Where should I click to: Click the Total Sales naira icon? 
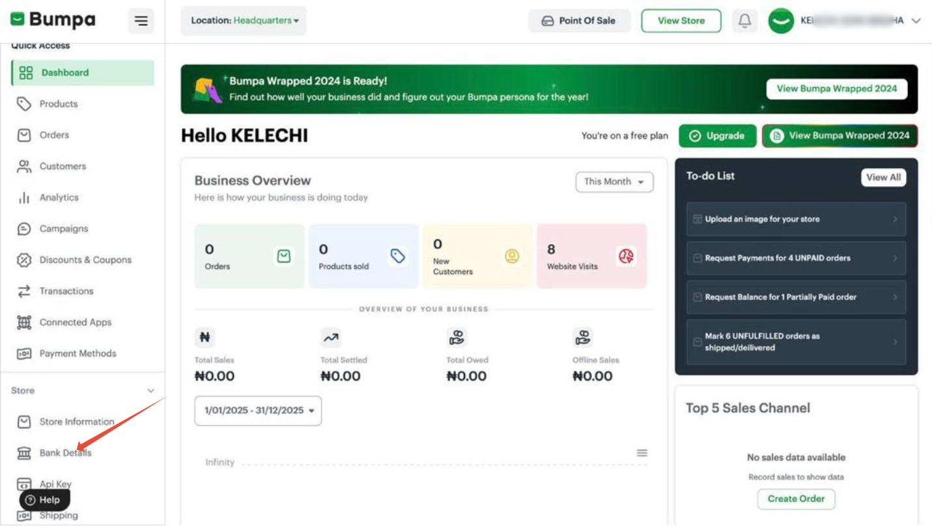pos(205,337)
